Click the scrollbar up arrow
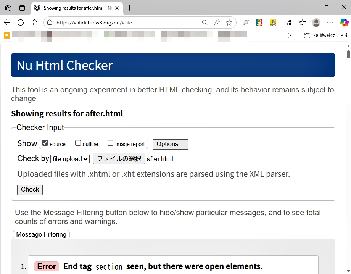Image resolution: width=351 pixels, height=274 pixels. coord(348,47)
